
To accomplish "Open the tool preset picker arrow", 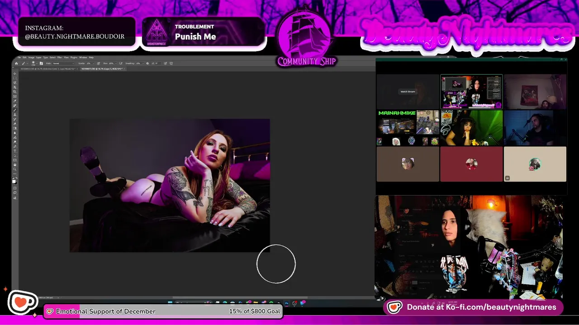I will click(x=27, y=64).
